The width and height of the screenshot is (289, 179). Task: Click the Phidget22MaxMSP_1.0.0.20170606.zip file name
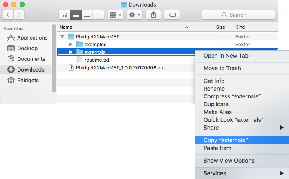pyautogui.click(x=120, y=68)
